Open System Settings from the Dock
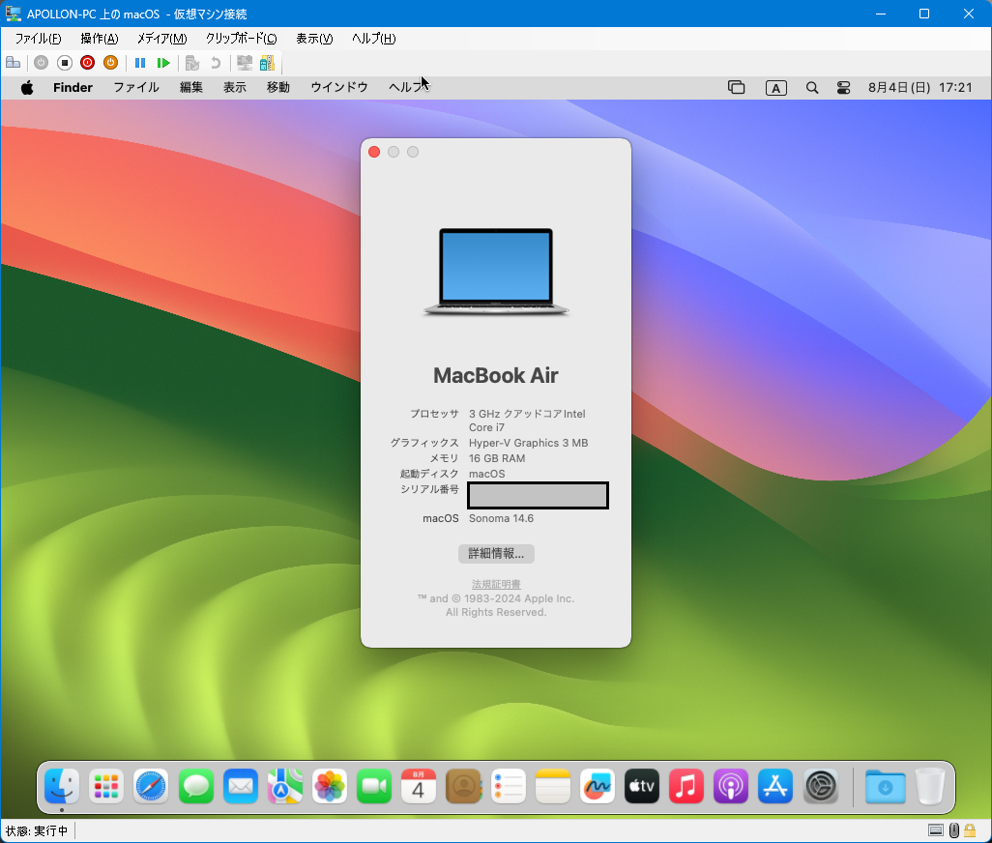 click(821, 787)
